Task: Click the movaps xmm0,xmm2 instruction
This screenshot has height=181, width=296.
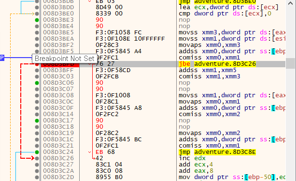Action: (210, 133)
